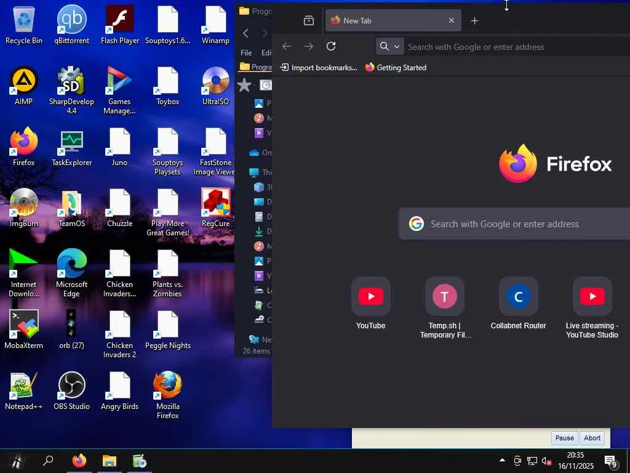Open the YouTube shortcut tile
Image resolution: width=630 pixels, height=473 pixels.
click(370, 303)
